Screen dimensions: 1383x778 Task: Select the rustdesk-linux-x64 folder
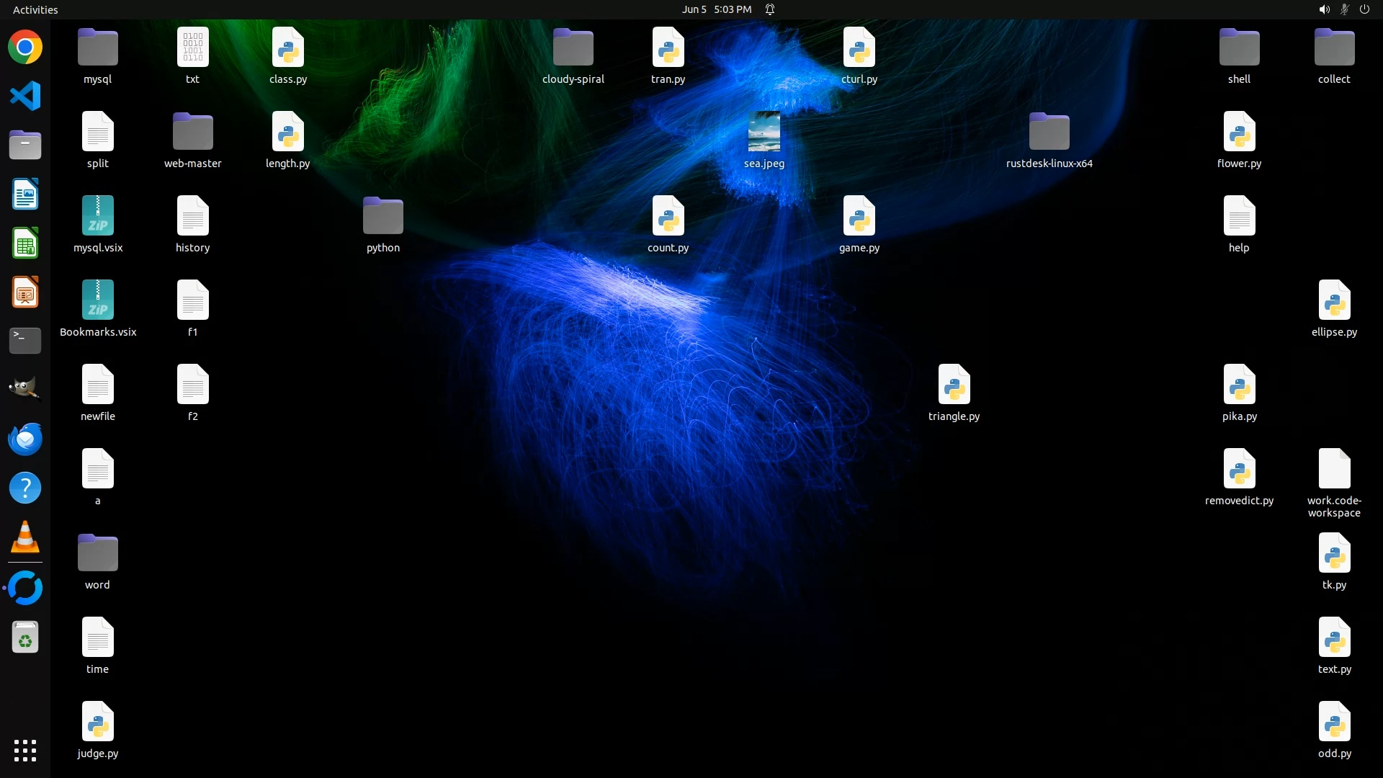(x=1049, y=132)
